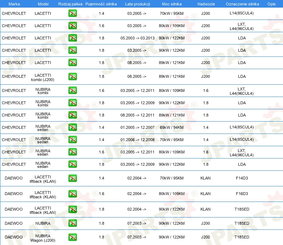This screenshot has height=245, width=283.
Task: Click the Nadwozie column header
Action: pyautogui.click(x=206, y=4)
